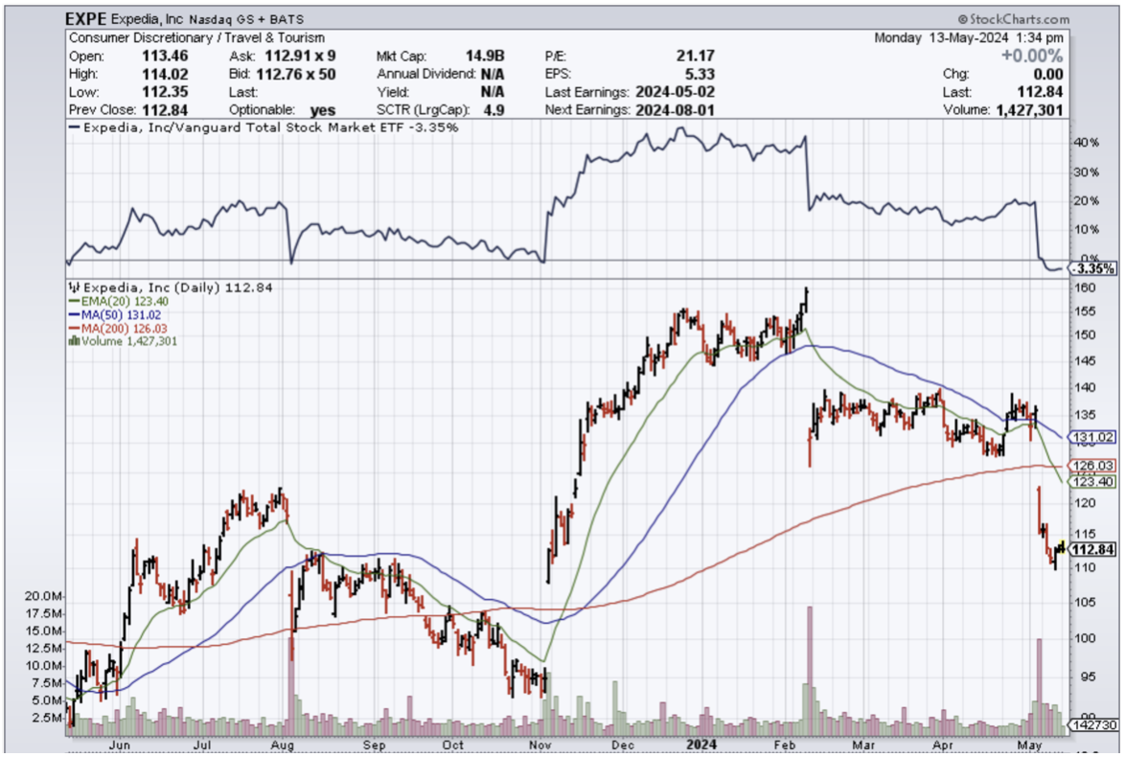The width and height of the screenshot is (1125, 757).
Task: Click the Volume value 1,427,301 in header
Action: [x=1029, y=110]
